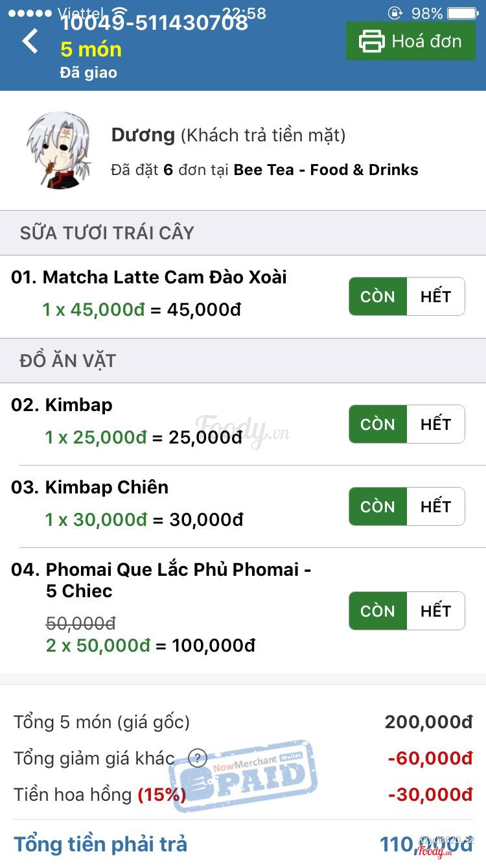
Task: Mark Kimbap Chiên as HẾT
Action: [x=435, y=506]
